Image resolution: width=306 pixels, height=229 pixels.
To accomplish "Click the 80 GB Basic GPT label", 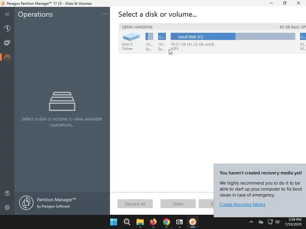I will point(293,27).
